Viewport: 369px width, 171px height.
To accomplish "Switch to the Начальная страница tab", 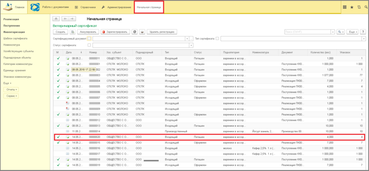I will 149,7.
